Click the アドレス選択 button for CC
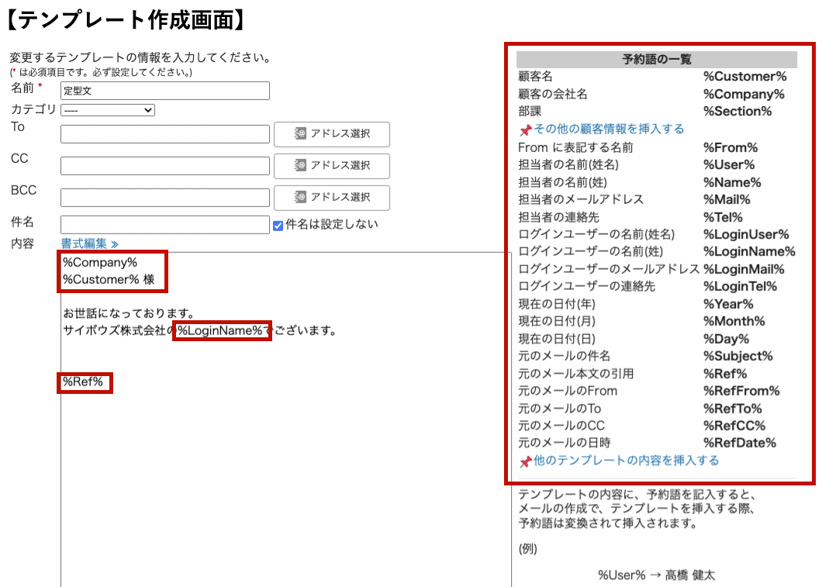 332,166
